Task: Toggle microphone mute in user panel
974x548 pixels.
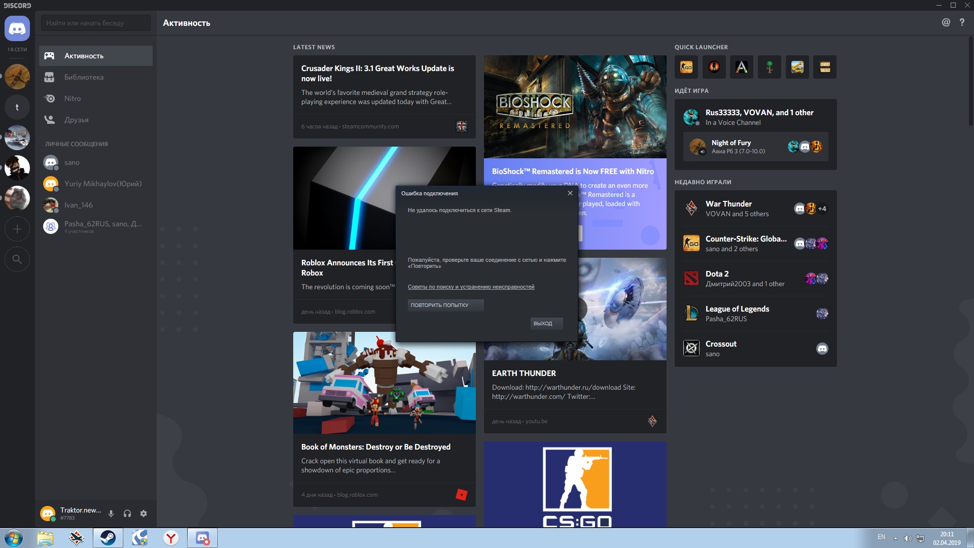Action: [x=111, y=513]
